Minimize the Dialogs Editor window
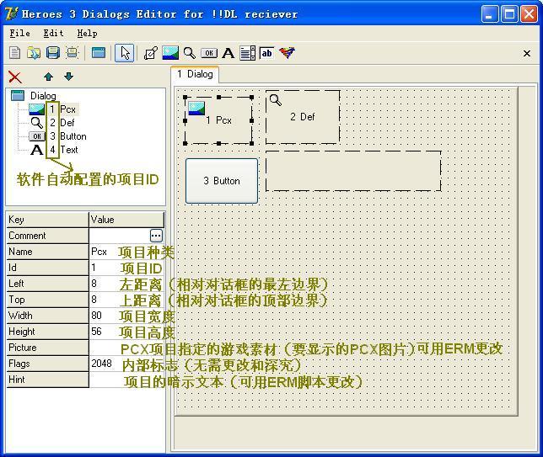This screenshot has width=543, height=457. pyautogui.click(x=489, y=14)
